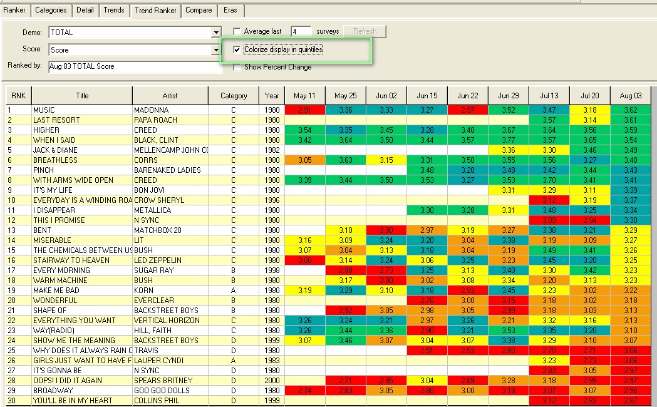
Task: Select the BREATHLESS title cell
Action: coord(82,160)
